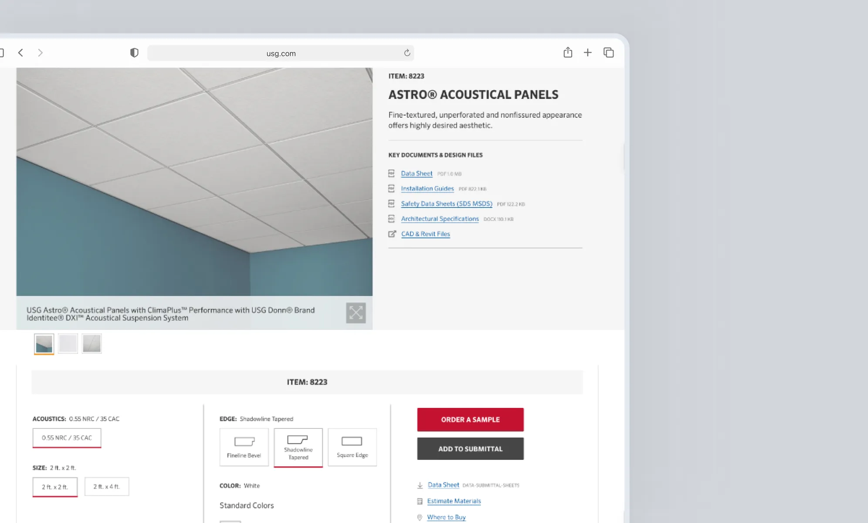Click the 'KEY DOCUMENTS & DESIGN FILES' heading
Screen dimensions: 868x523
tap(435, 155)
